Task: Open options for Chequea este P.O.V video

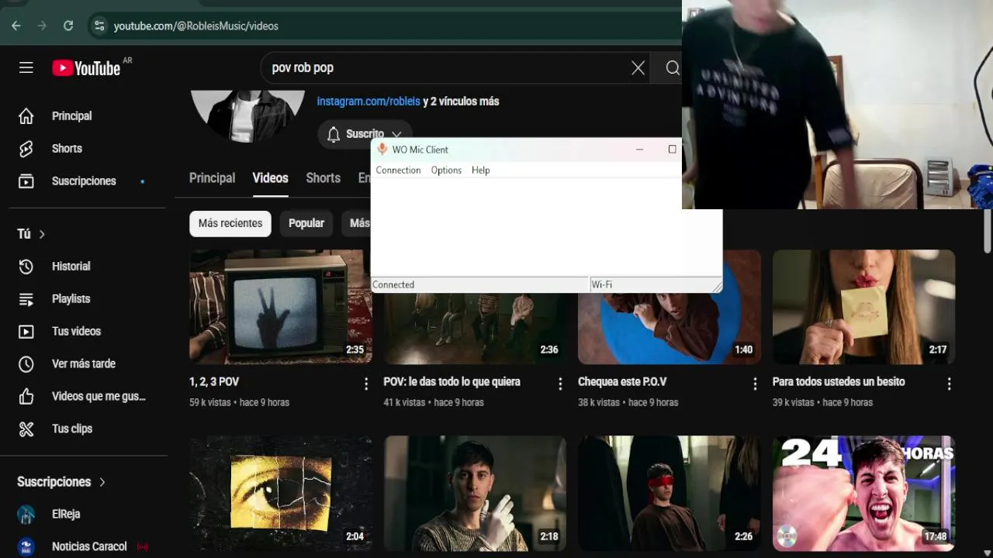Action: click(755, 384)
